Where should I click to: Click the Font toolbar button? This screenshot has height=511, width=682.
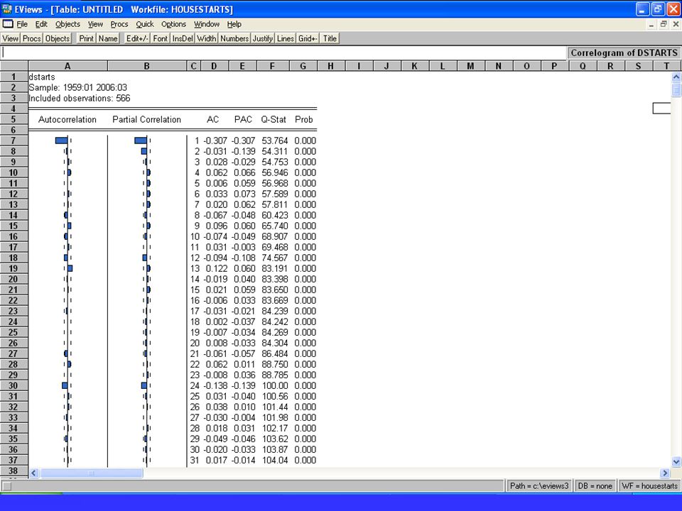coord(160,38)
